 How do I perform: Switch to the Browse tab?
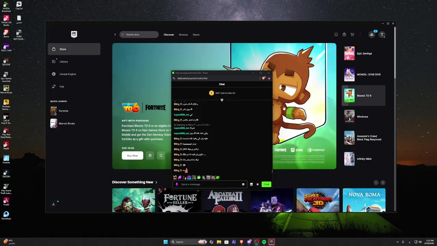183,35
